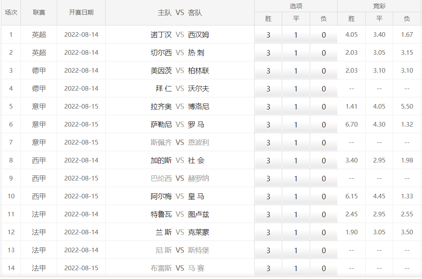Pick draw 1 for 加的斯 vs 社会
422x279 pixels.
(x=296, y=160)
